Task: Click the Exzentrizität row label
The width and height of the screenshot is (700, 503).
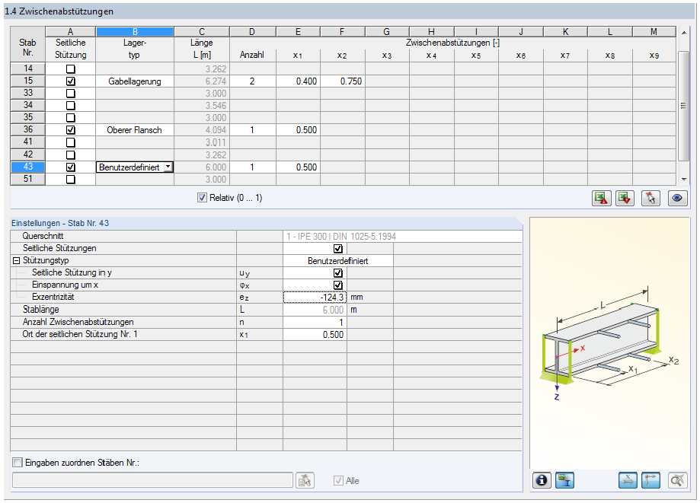Action: coord(54,297)
